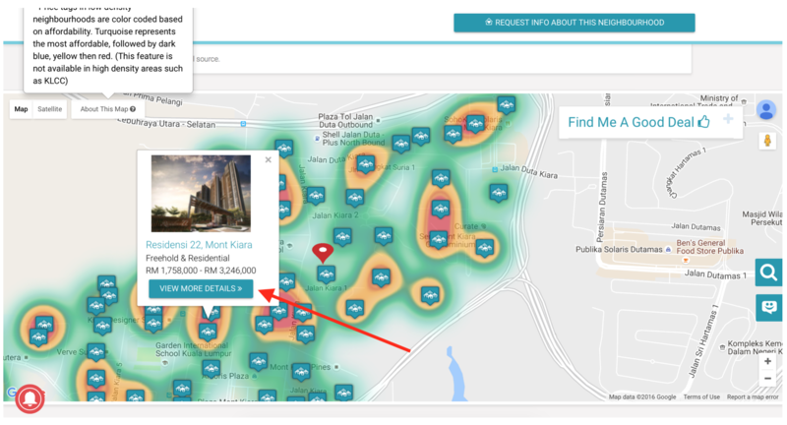787x425 pixels.
Task: Open the About This Map tooltip
Action: (108, 109)
